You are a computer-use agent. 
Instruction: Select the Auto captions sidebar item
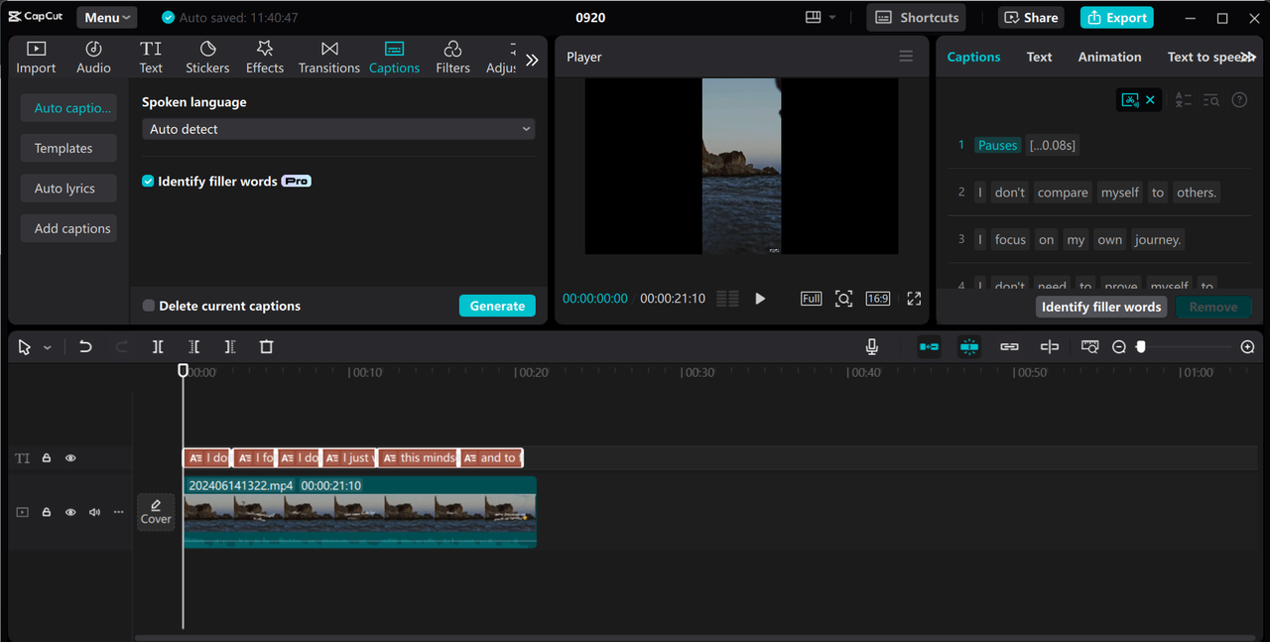click(x=68, y=108)
